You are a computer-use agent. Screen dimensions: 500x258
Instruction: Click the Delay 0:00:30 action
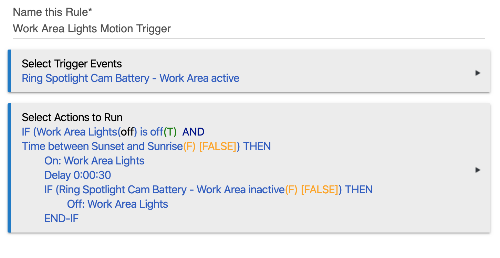[x=77, y=175]
